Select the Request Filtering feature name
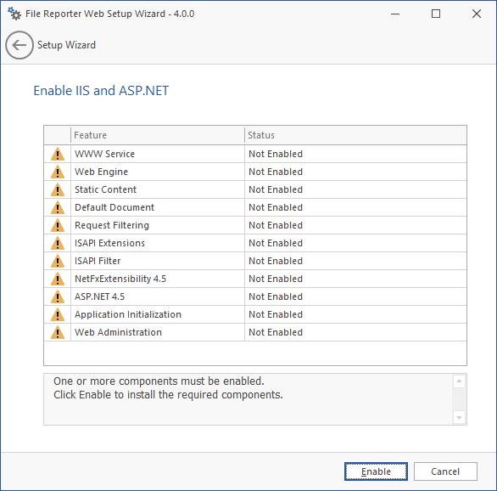Screen dimensions: 497x491 pyautogui.click(x=112, y=225)
